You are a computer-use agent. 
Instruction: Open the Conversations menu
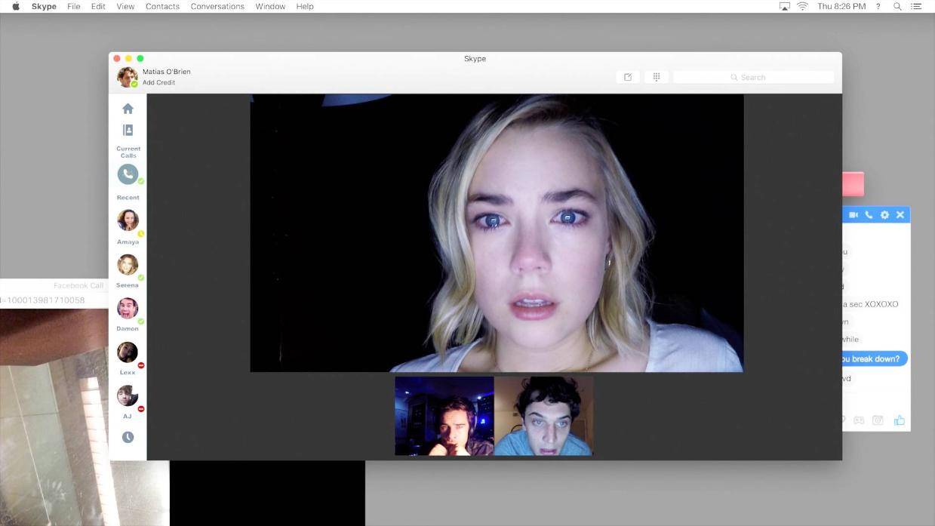click(x=217, y=6)
